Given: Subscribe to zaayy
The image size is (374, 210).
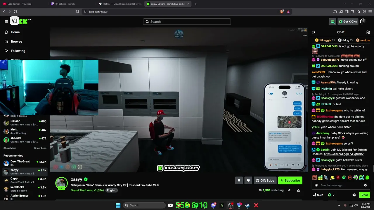Looking at the screenshot, I should tap(290, 181).
